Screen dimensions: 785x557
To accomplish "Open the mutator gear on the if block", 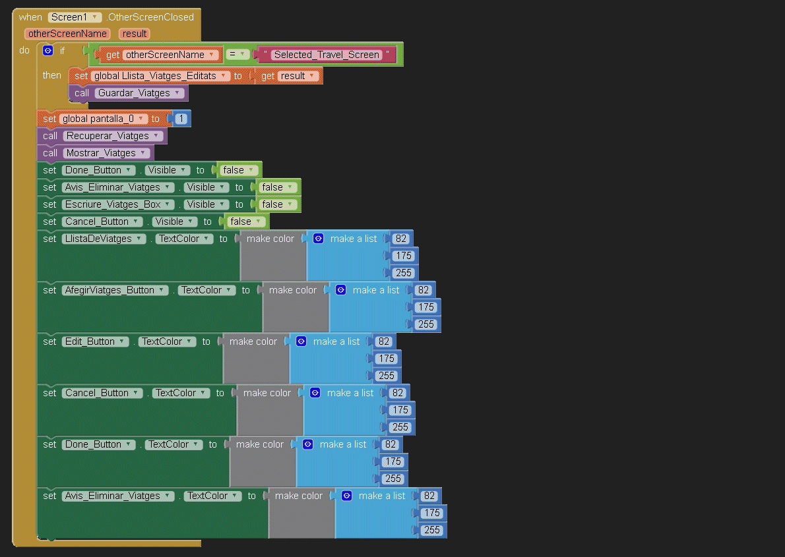I will click(47, 50).
